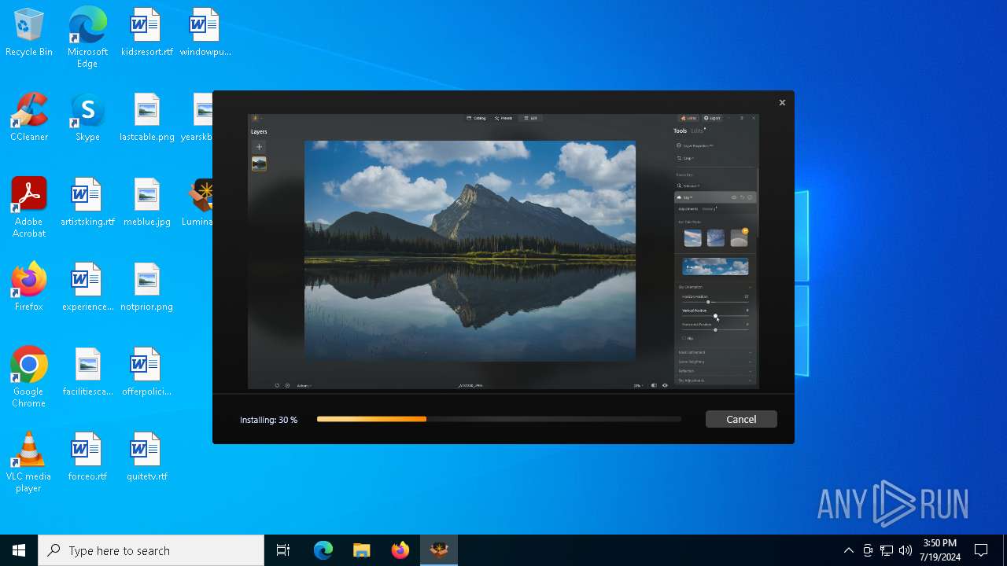
Task: Close the installer window with X
Action: [x=782, y=102]
